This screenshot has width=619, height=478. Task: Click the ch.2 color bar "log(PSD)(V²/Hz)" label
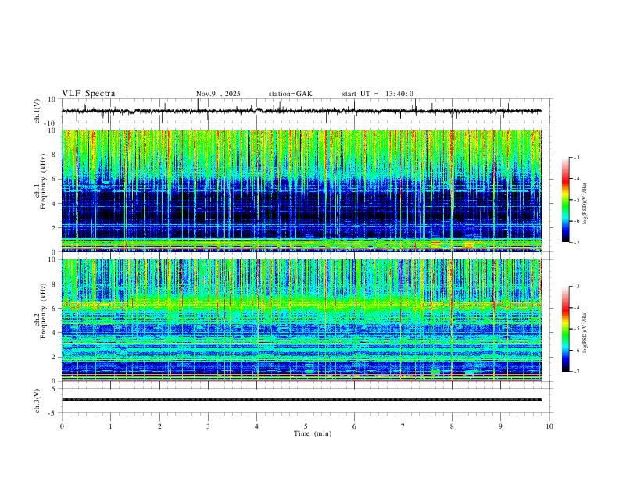pos(585,333)
